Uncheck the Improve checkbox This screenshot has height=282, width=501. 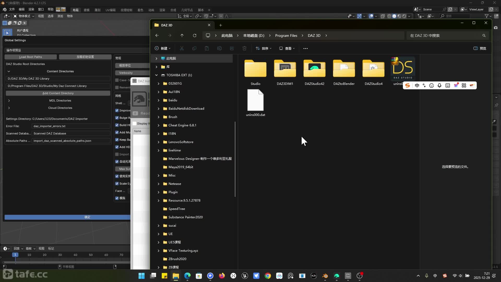point(117,110)
